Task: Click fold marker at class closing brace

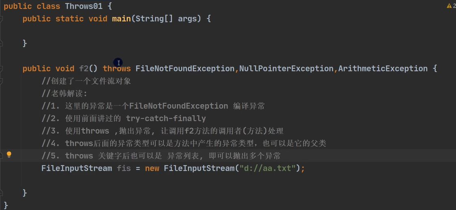Action: (x=2, y=205)
